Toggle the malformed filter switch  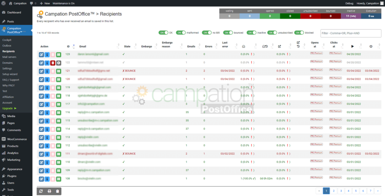pos(181,33)
